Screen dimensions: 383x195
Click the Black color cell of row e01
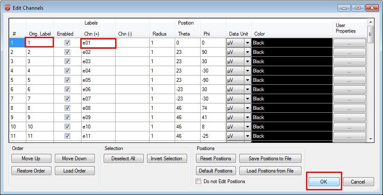pos(292,43)
